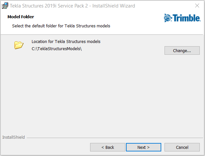This screenshot has height=156, width=205.
Task: Cancel the Tekla Structures installation
Action: [182, 147]
